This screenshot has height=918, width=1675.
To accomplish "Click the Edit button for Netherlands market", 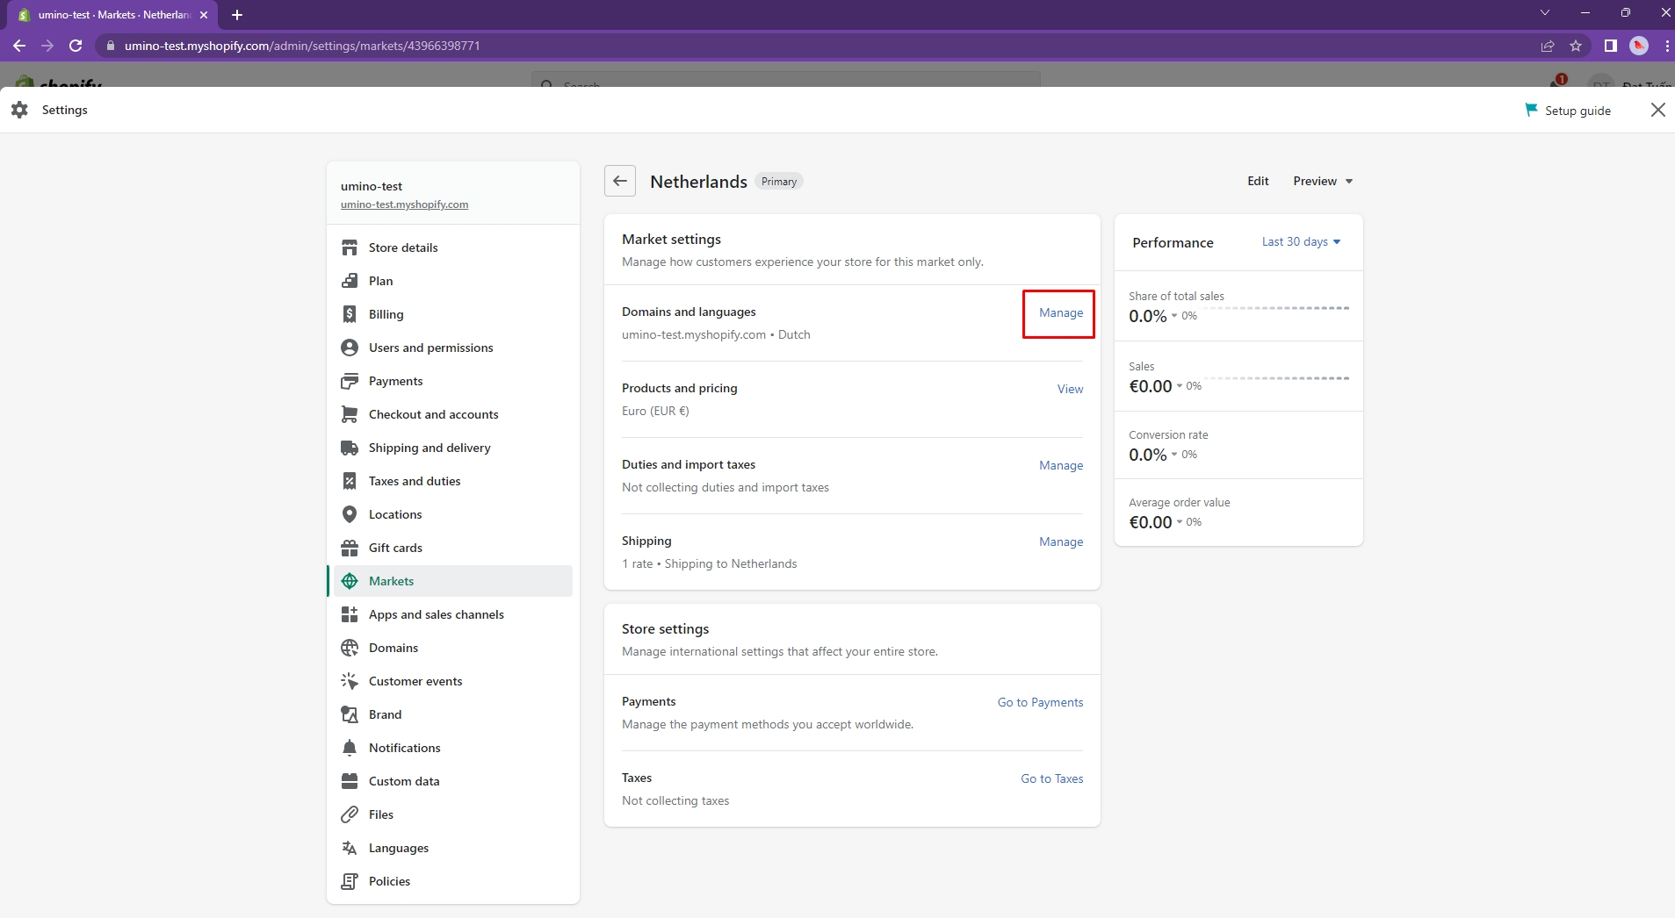I will (x=1258, y=181).
